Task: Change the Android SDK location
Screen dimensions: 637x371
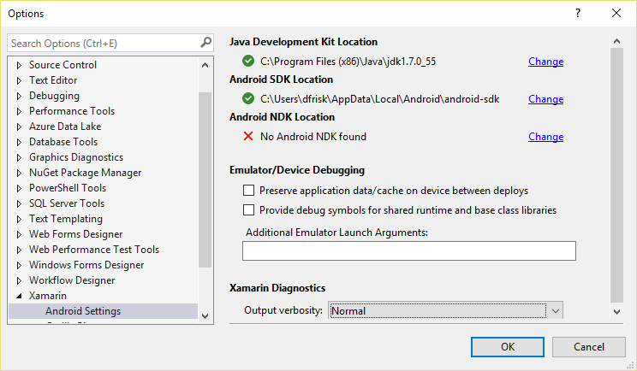Action: pyautogui.click(x=545, y=99)
